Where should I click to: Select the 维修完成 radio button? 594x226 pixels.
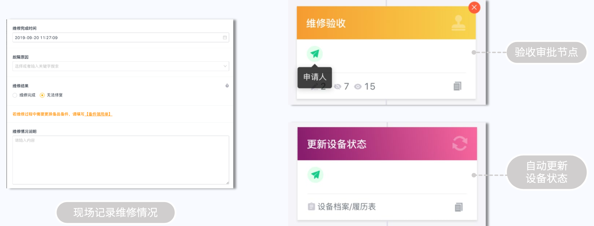(x=15, y=95)
